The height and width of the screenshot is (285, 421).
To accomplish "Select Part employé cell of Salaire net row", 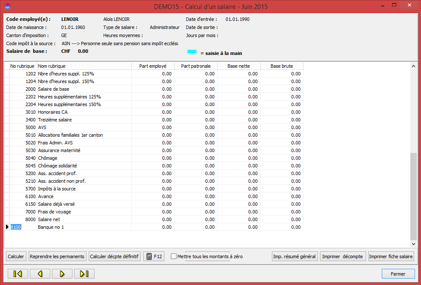I will point(153,219).
